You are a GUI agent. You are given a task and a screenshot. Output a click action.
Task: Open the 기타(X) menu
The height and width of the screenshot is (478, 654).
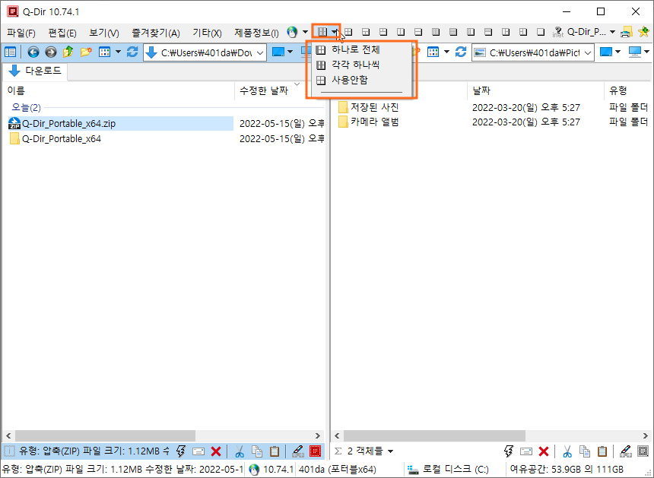point(207,33)
